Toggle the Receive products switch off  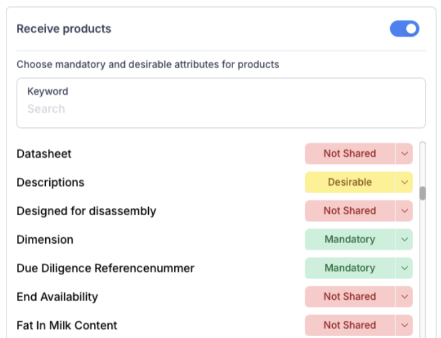[x=404, y=29]
